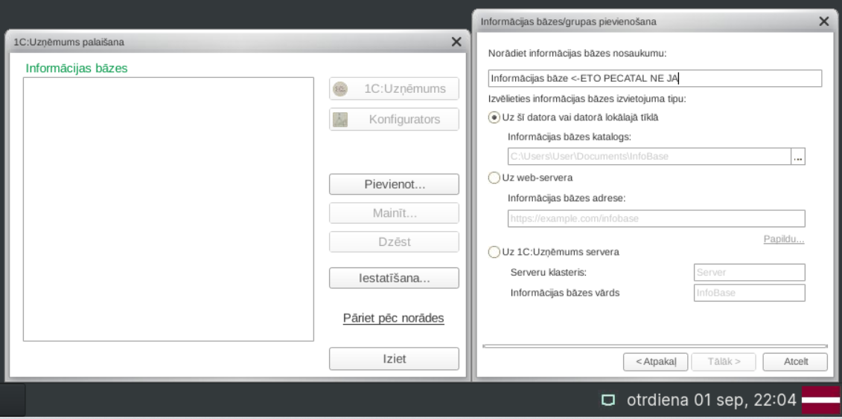
Task: Open the Papildu... link
Action: (784, 239)
